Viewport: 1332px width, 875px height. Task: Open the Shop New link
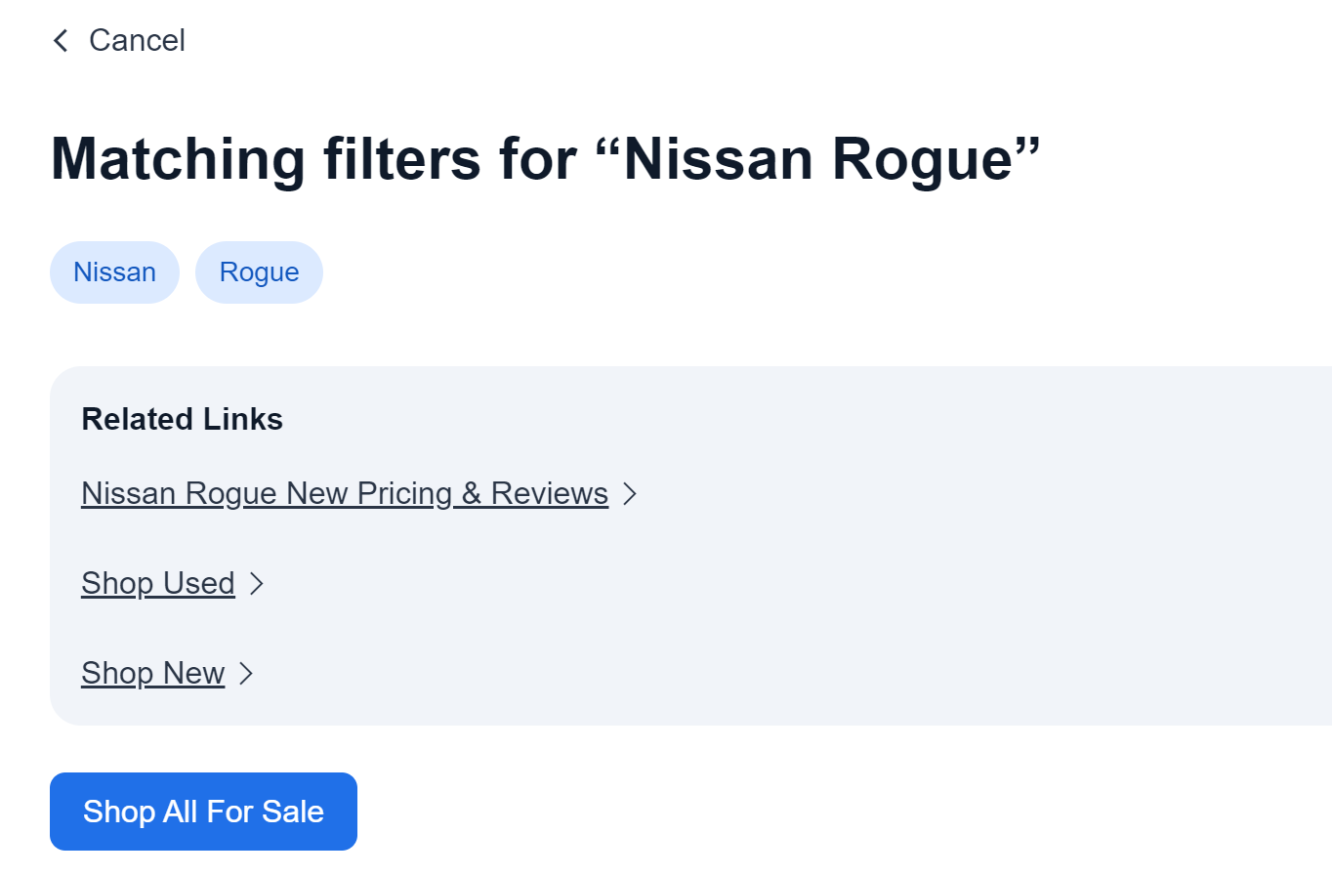coord(153,673)
